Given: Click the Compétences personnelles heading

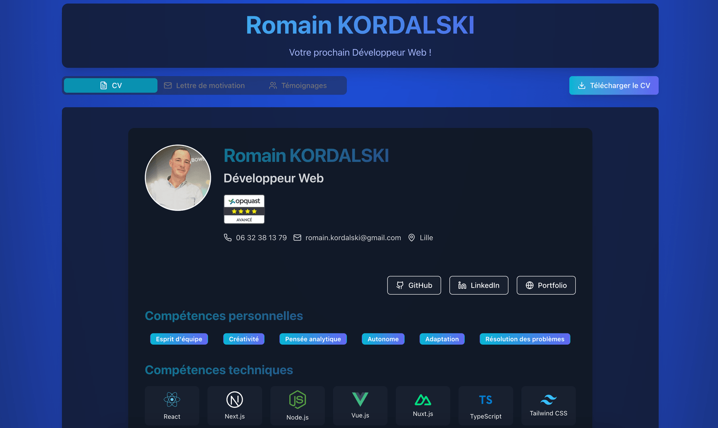Looking at the screenshot, I should 224,316.
